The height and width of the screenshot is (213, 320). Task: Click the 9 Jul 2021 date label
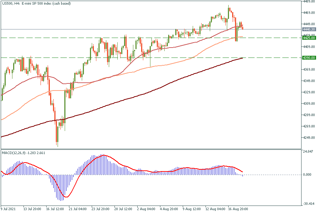tap(9, 209)
